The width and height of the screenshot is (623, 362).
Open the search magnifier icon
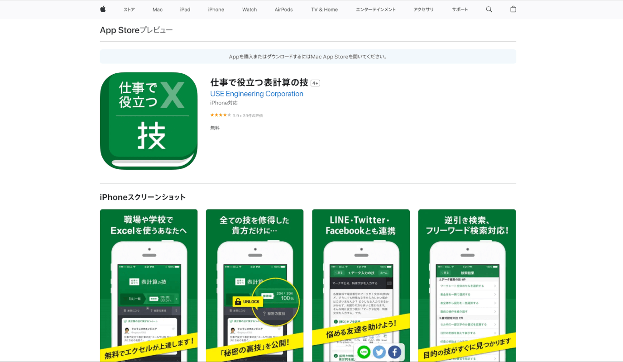(x=489, y=10)
